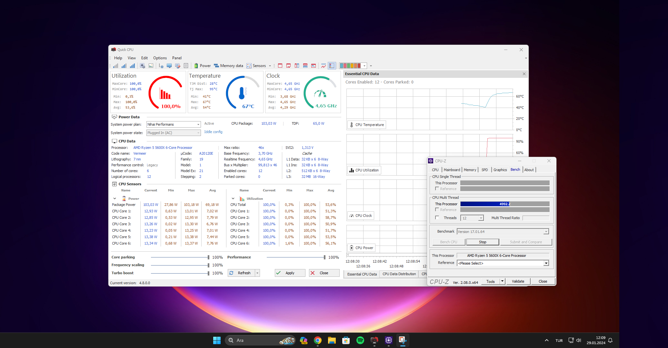This screenshot has width=668, height=348.
Task: Click the Stop button in CPU-Z
Action: pyautogui.click(x=483, y=242)
